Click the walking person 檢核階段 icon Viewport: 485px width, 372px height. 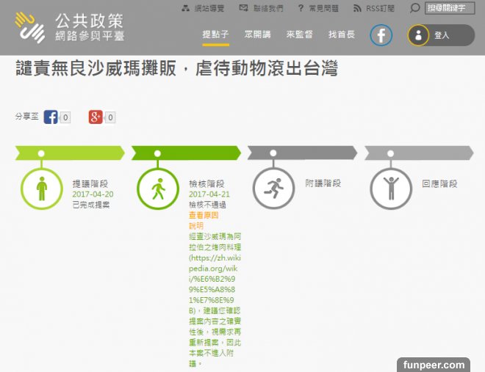point(157,189)
